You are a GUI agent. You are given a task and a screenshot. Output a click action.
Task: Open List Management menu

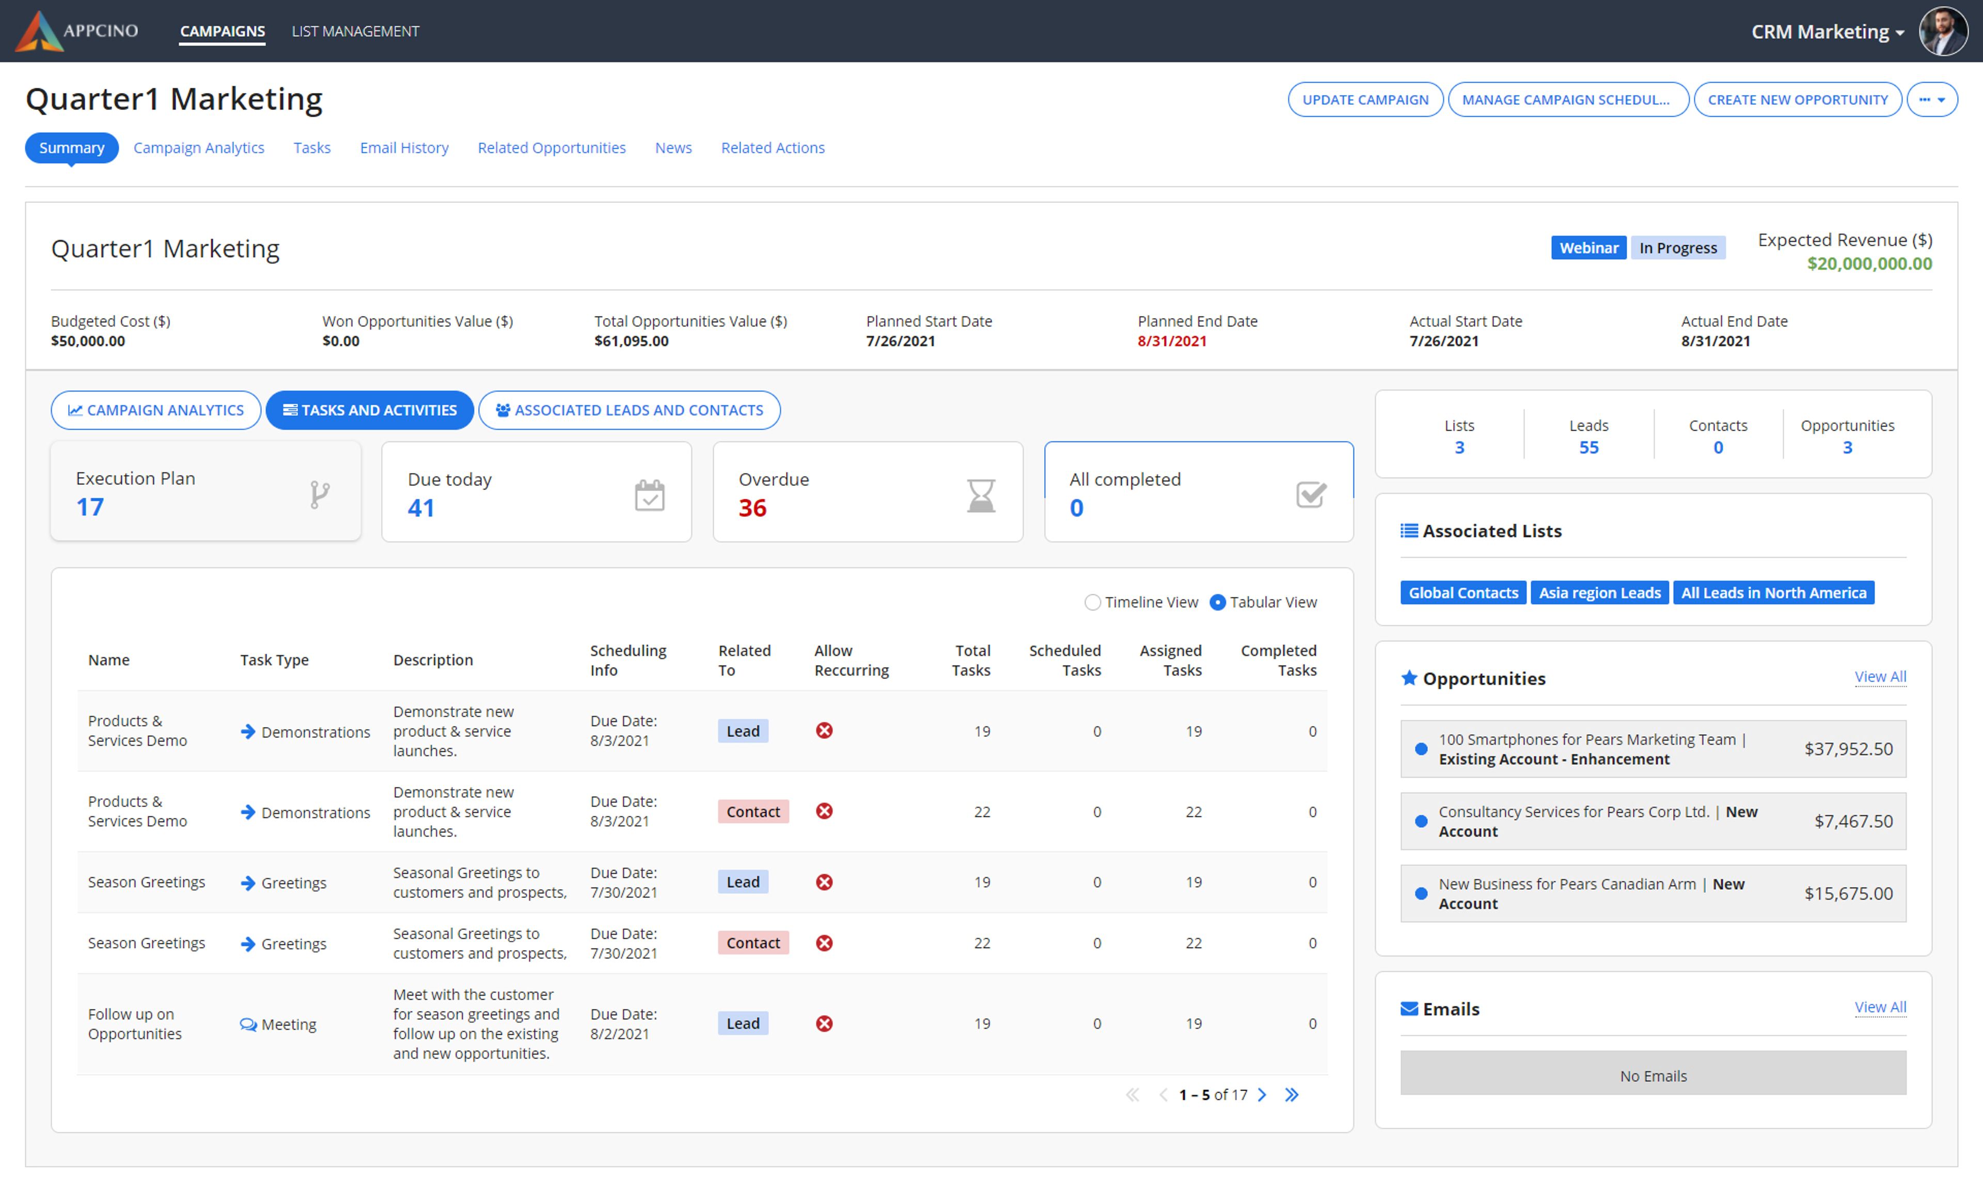click(x=355, y=31)
